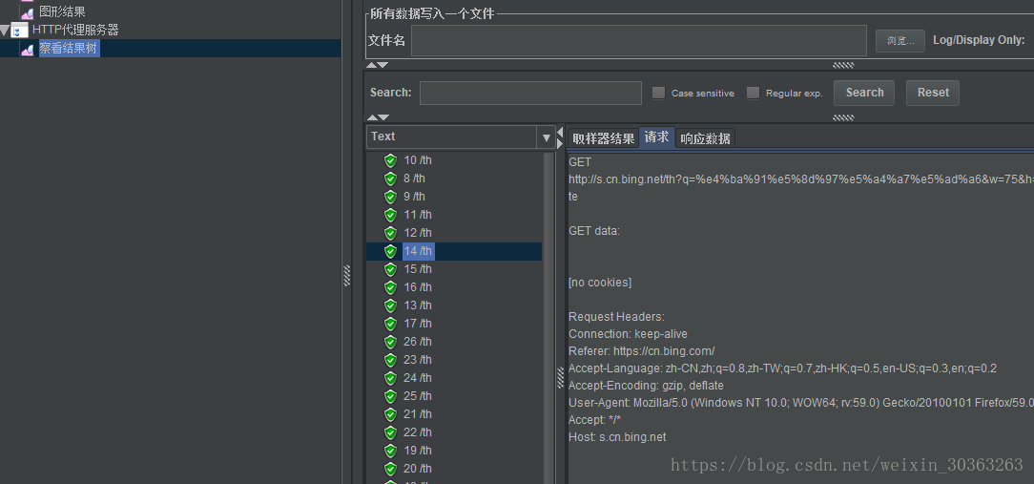Click the green shield icon beside 24 /th

[x=390, y=378]
